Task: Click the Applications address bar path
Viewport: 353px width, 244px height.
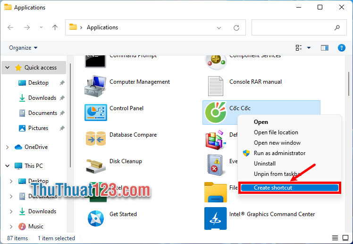Action: click(102, 27)
